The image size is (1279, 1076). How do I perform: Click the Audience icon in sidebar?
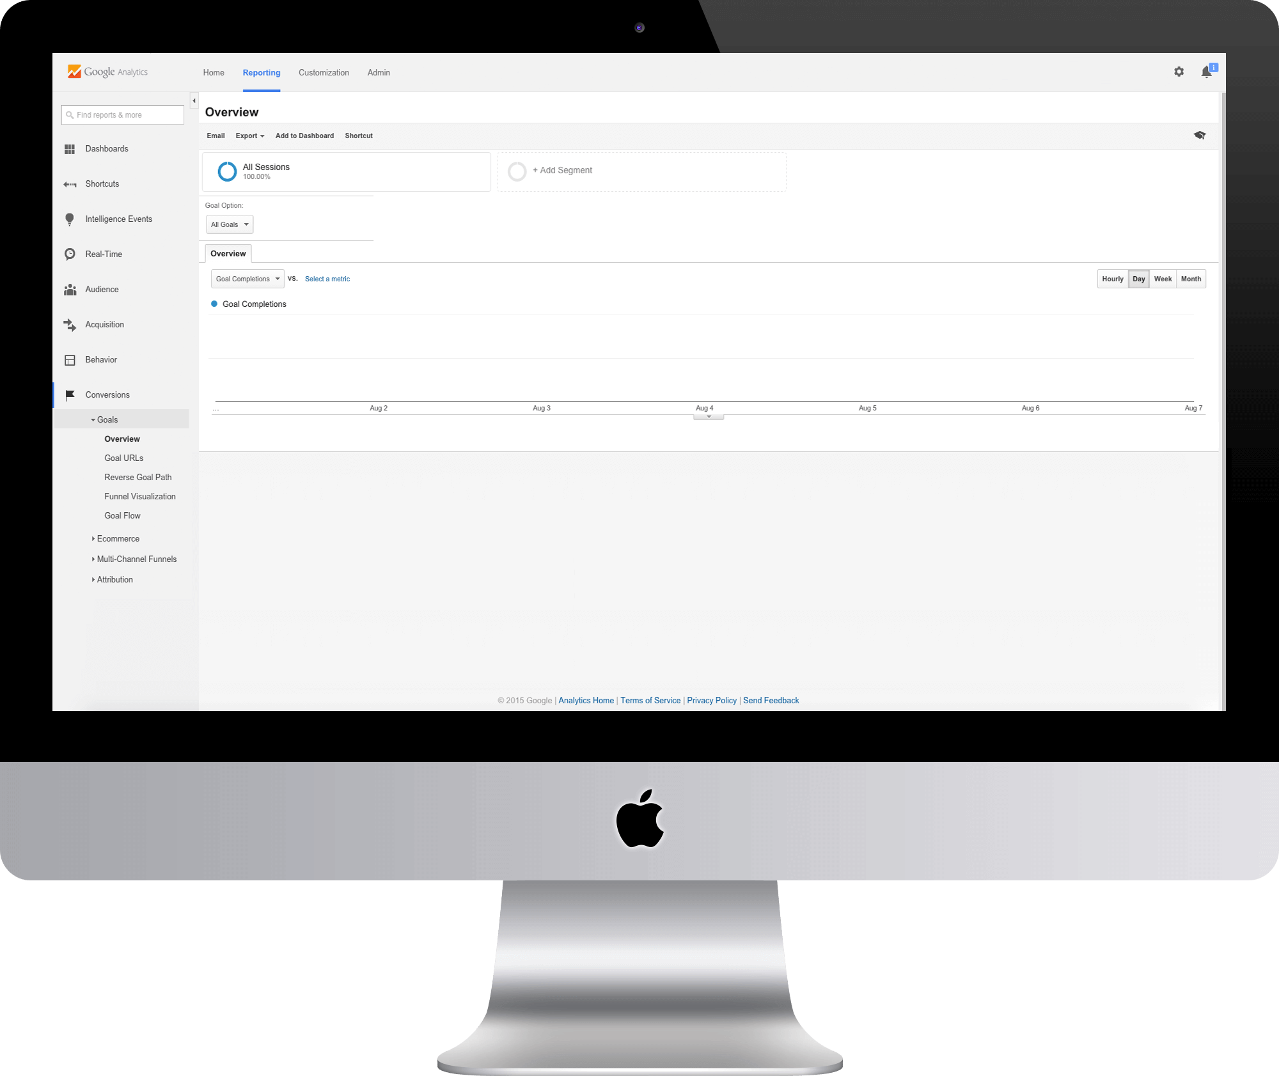click(70, 289)
